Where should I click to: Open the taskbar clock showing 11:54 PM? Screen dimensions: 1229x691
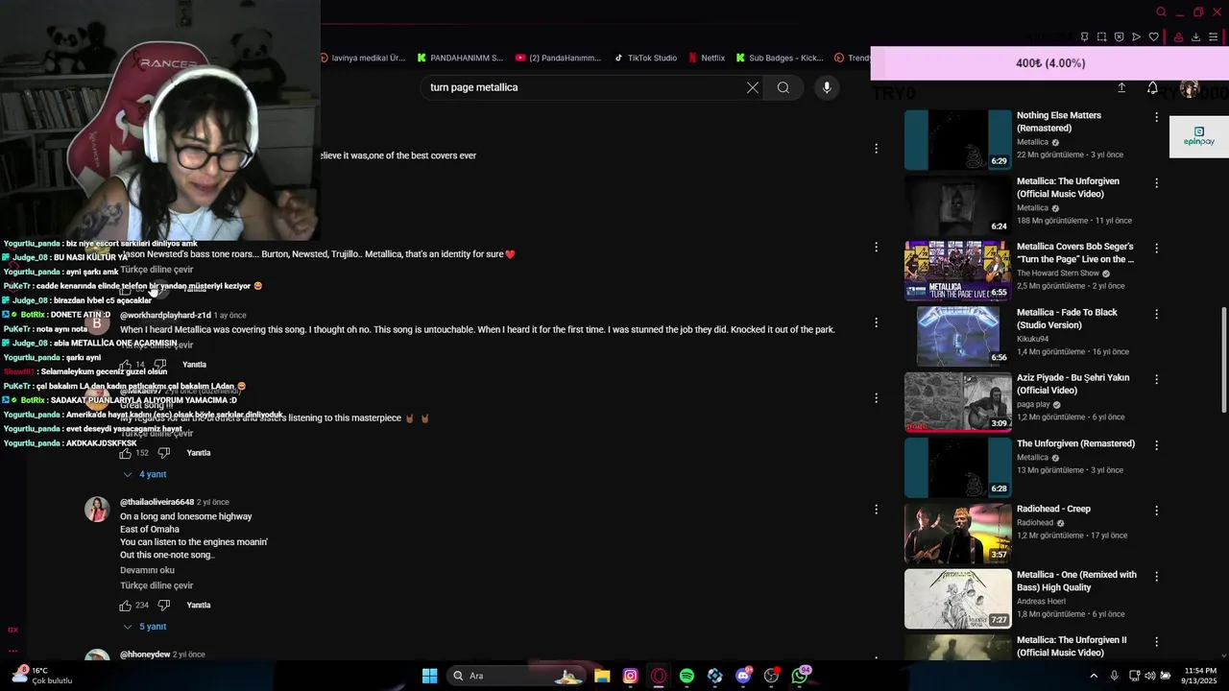[x=1200, y=676]
